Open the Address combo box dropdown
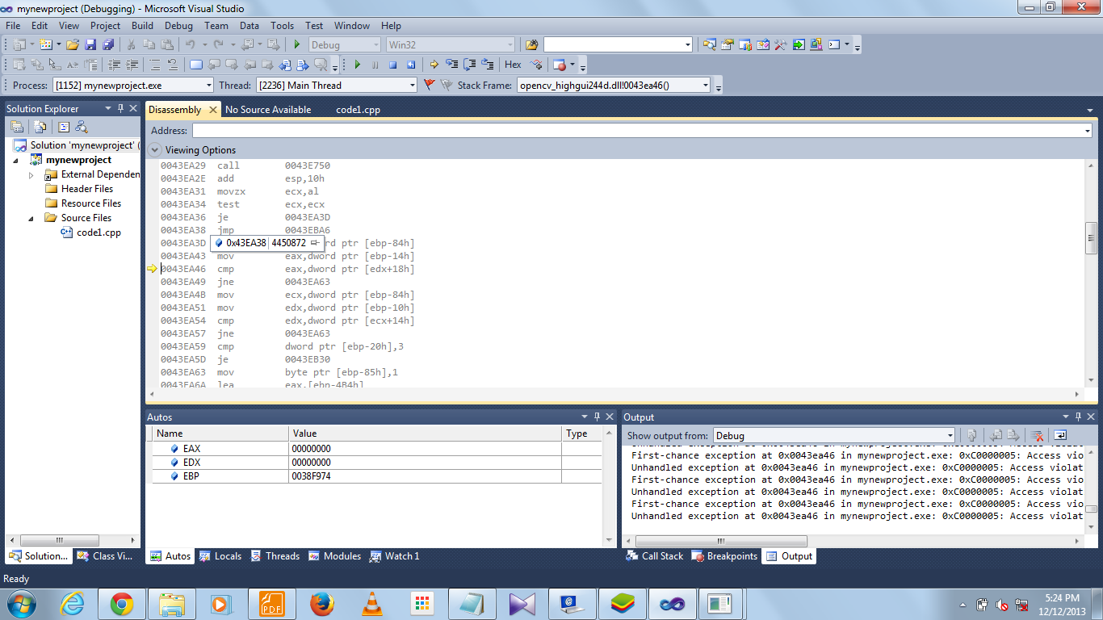Image resolution: width=1103 pixels, height=620 pixels. tap(1087, 131)
